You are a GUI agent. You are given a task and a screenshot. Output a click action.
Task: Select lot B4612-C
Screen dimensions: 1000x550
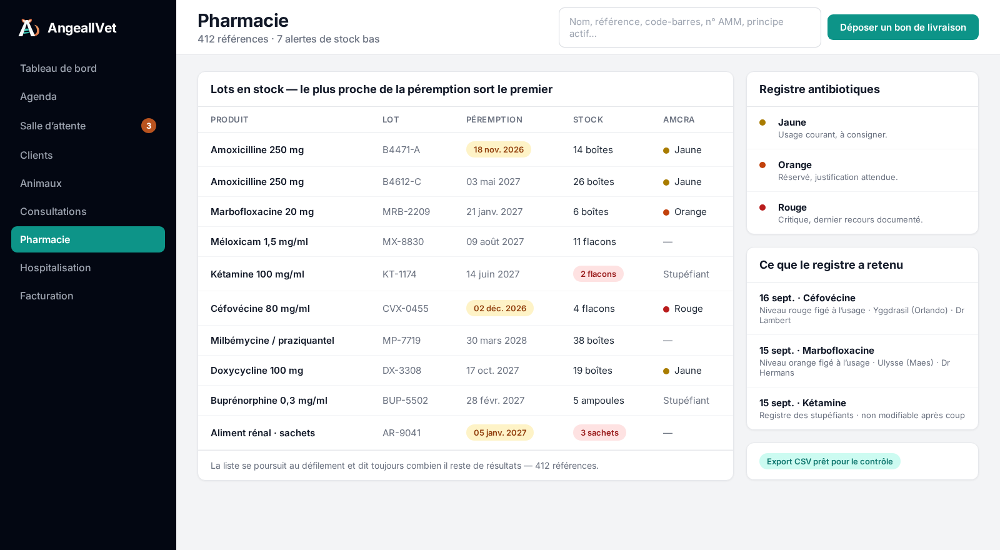[x=402, y=182]
